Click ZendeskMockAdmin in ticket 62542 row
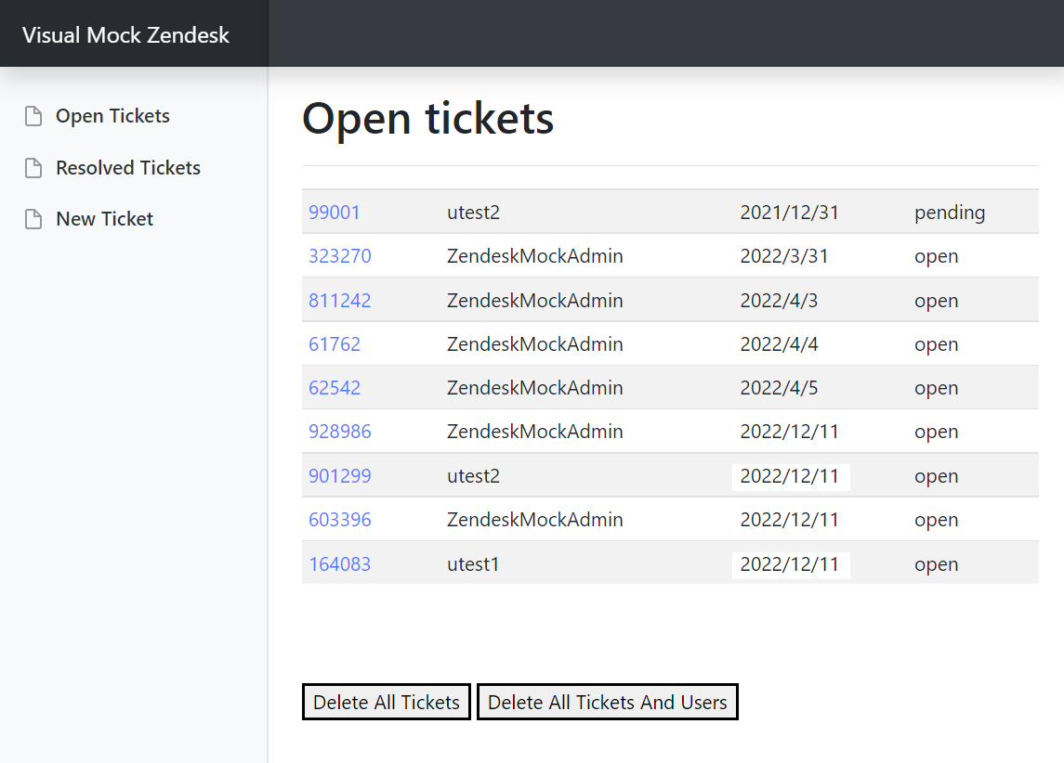Image resolution: width=1064 pixels, height=763 pixels. pos(534,388)
